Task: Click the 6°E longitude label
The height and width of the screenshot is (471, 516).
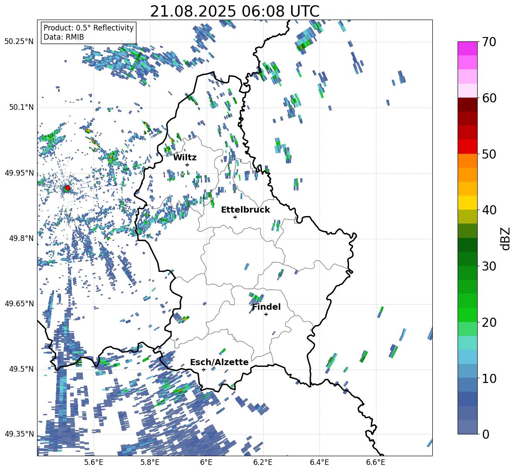Action: click(206, 462)
